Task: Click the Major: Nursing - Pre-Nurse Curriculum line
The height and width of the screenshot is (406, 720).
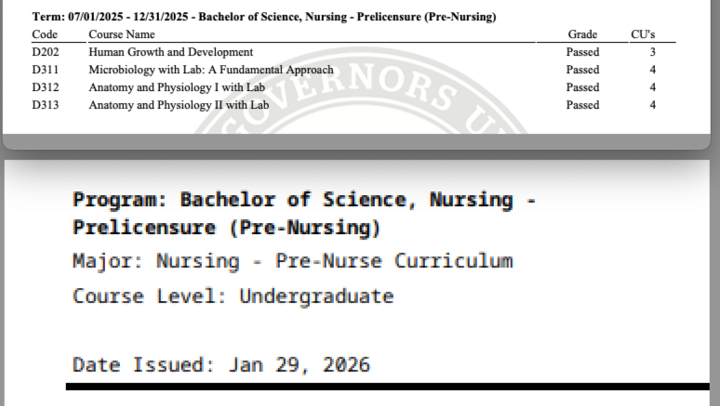Action: [292, 260]
